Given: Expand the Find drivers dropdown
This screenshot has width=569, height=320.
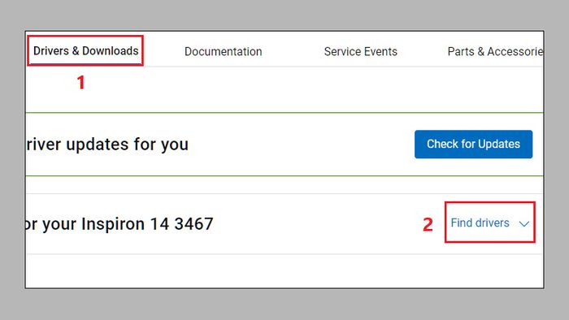Looking at the screenshot, I should [x=489, y=223].
